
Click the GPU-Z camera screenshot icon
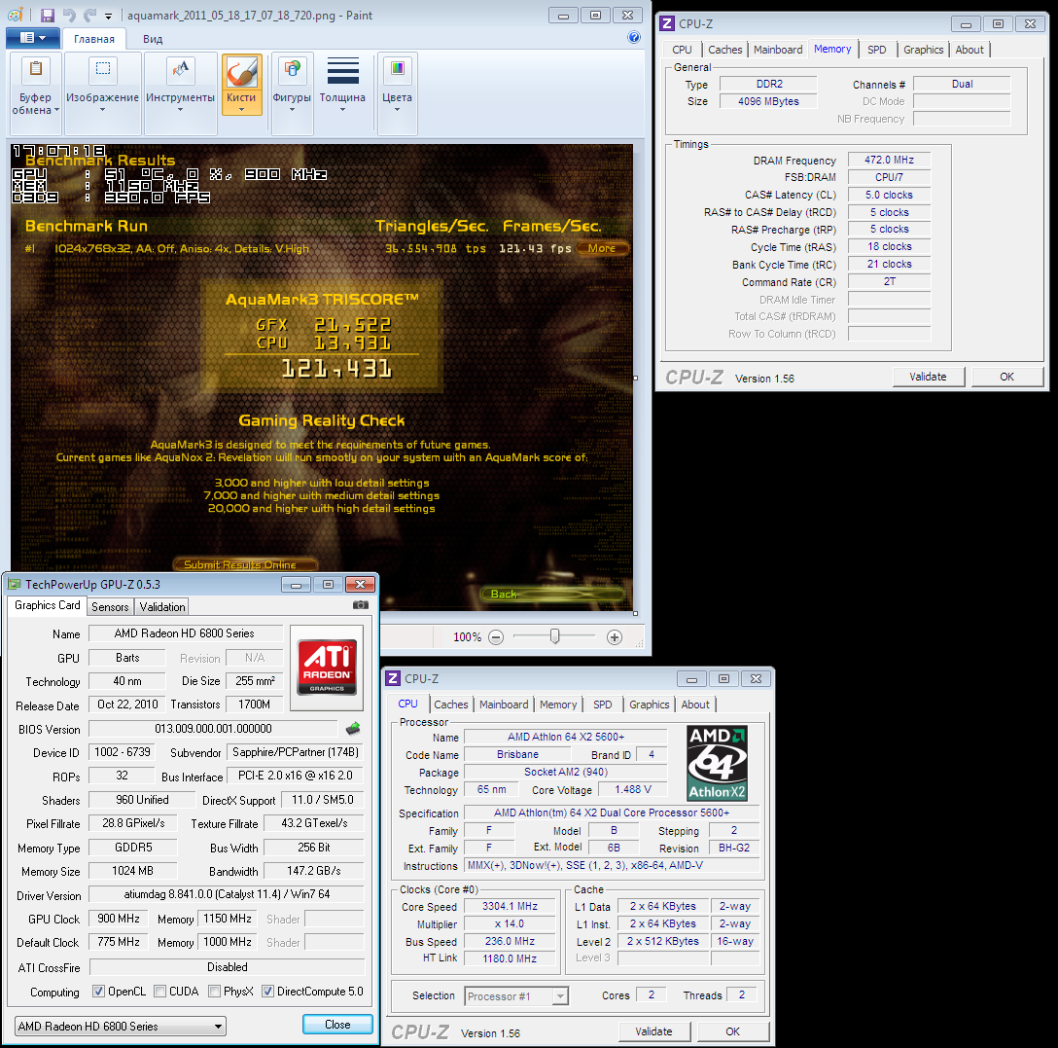[361, 605]
